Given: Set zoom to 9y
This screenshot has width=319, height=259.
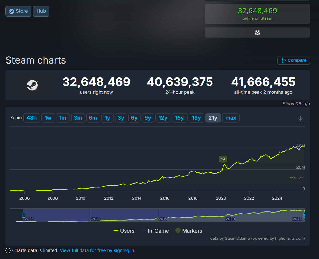Looking at the screenshot, I should coord(148,118).
